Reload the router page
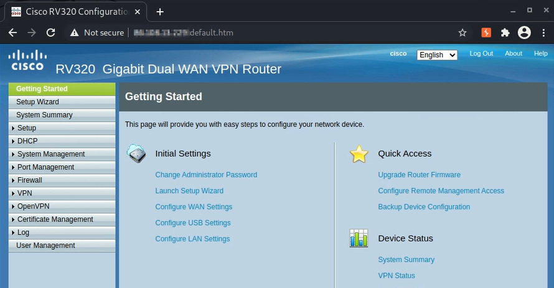This screenshot has width=554, height=288. (x=51, y=33)
